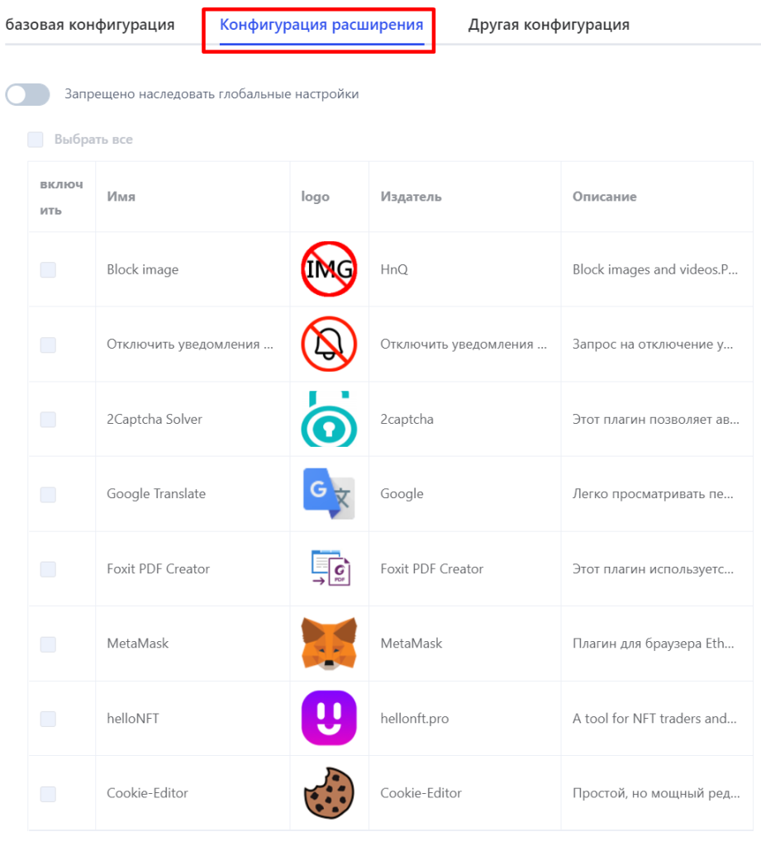The width and height of the screenshot is (761, 846).
Task: Enable the Foxit PDF Creator checkbox
Action: (x=48, y=569)
